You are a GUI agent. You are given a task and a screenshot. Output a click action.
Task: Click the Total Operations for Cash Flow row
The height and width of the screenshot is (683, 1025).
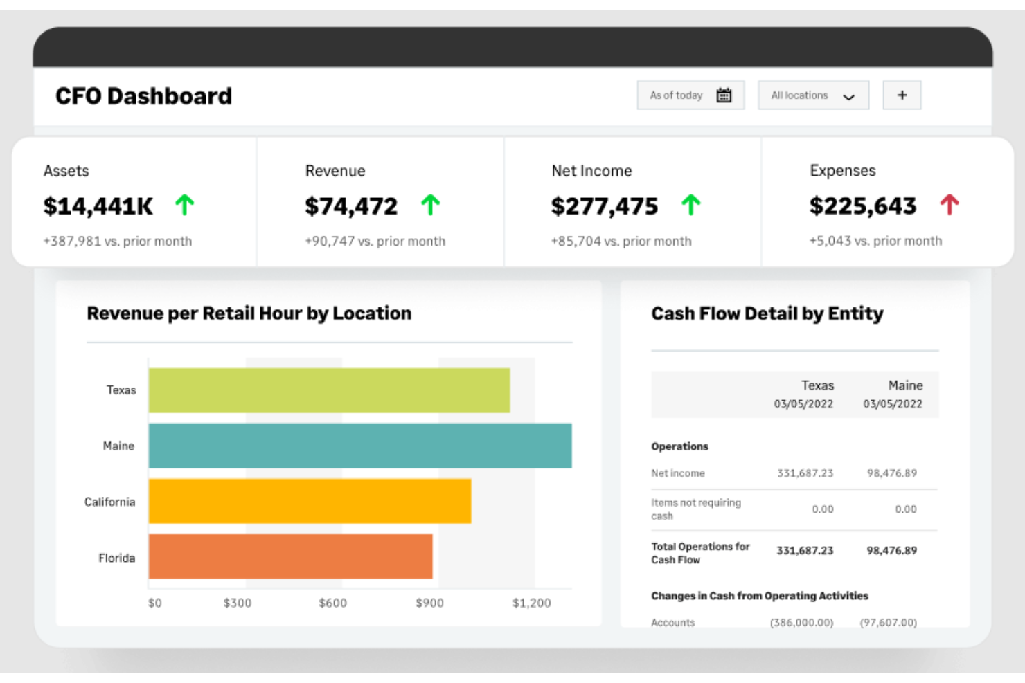pyautogui.click(x=700, y=552)
